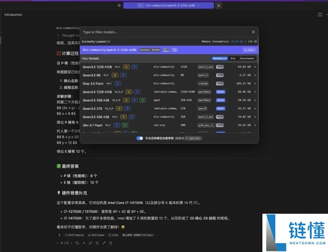The height and width of the screenshot is (252, 328).
Task: Click tool-use icon on Glm 4.7 Flash row
Action: [117, 125]
